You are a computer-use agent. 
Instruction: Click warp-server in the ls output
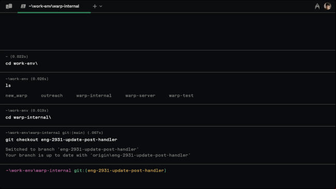point(140,96)
